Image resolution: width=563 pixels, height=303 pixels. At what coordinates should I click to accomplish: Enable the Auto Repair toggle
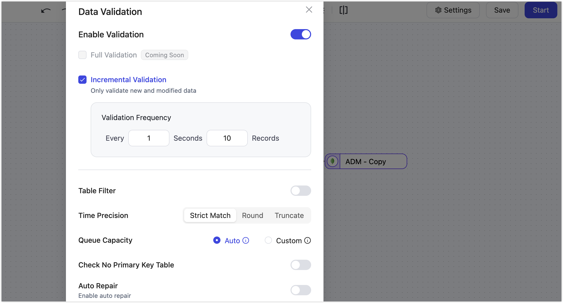tap(301, 290)
